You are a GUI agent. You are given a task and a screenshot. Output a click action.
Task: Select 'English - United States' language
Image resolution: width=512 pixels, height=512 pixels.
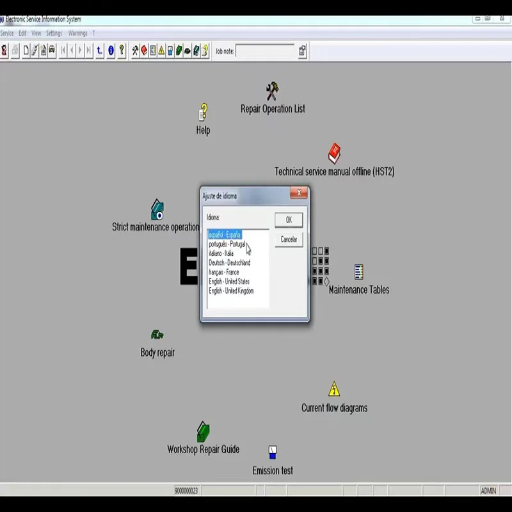tap(229, 282)
